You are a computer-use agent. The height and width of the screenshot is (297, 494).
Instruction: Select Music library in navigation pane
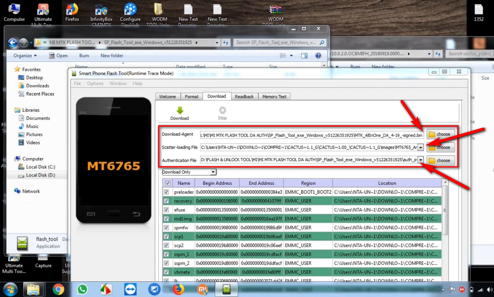tap(28, 126)
